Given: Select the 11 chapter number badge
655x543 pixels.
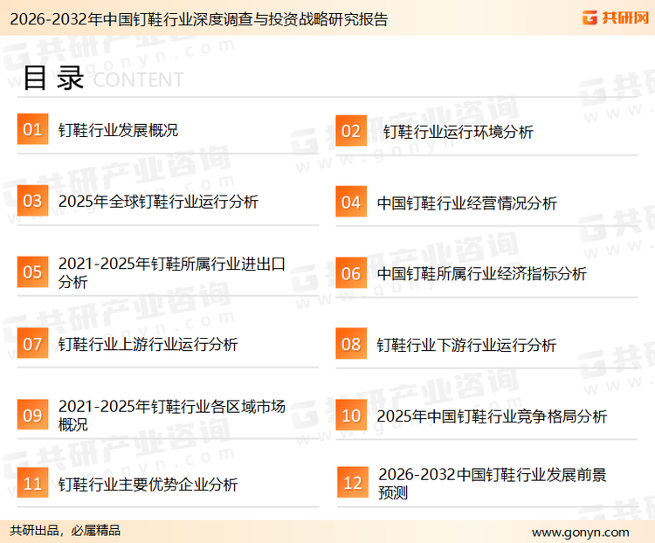Looking at the screenshot, I should [x=32, y=484].
